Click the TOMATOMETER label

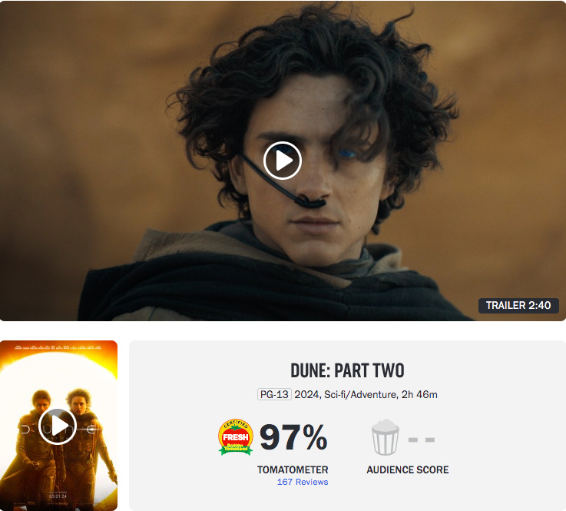tap(293, 470)
